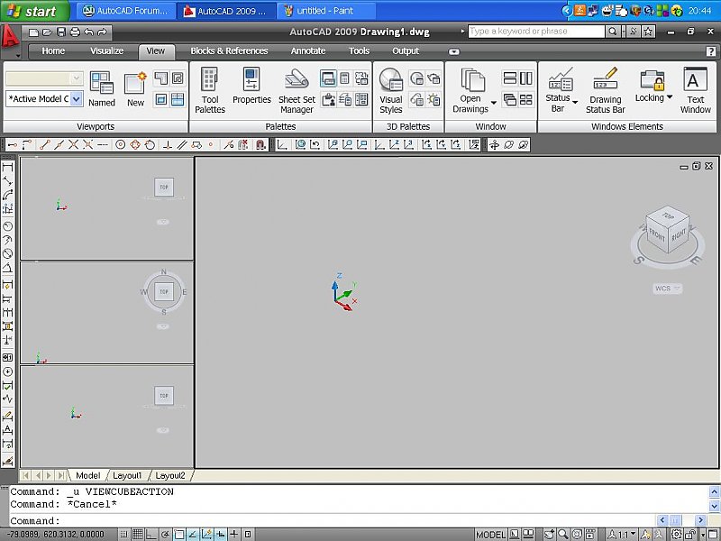
Task: Click the ribbon minimize dropdown button
Action: (x=454, y=51)
